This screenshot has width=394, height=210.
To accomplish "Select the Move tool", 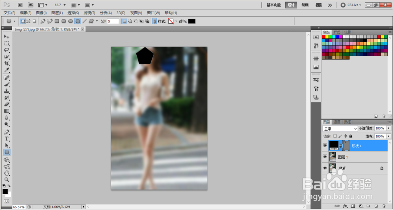I will point(7,37).
